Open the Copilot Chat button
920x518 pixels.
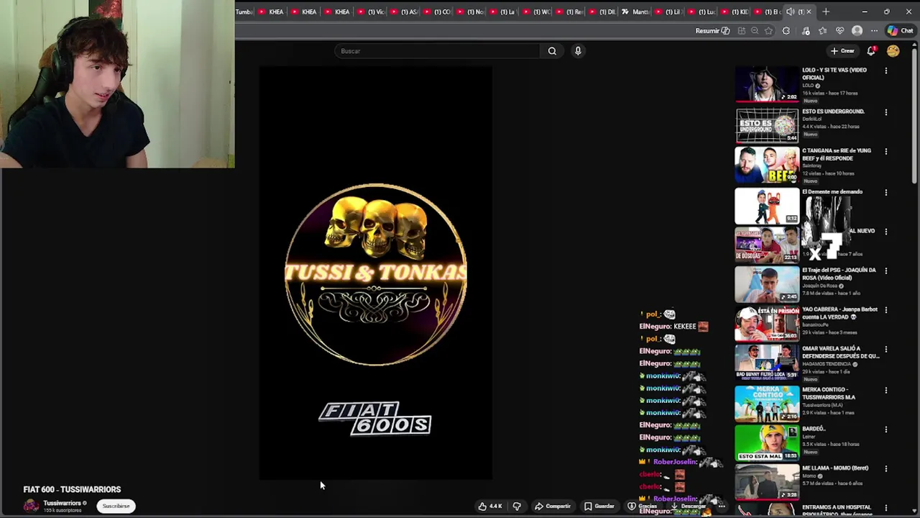pos(901,31)
